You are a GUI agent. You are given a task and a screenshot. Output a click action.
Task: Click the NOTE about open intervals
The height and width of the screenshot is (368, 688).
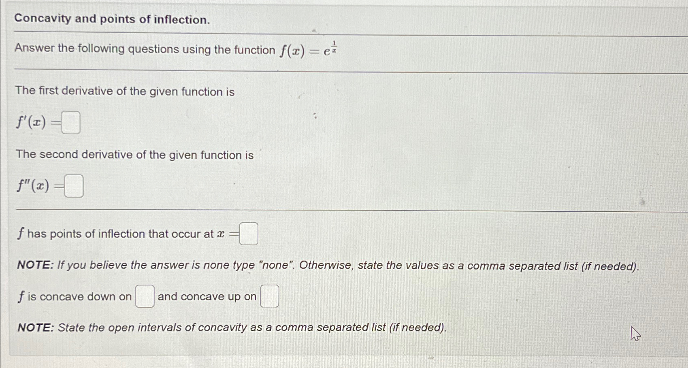[x=231, y=328]
